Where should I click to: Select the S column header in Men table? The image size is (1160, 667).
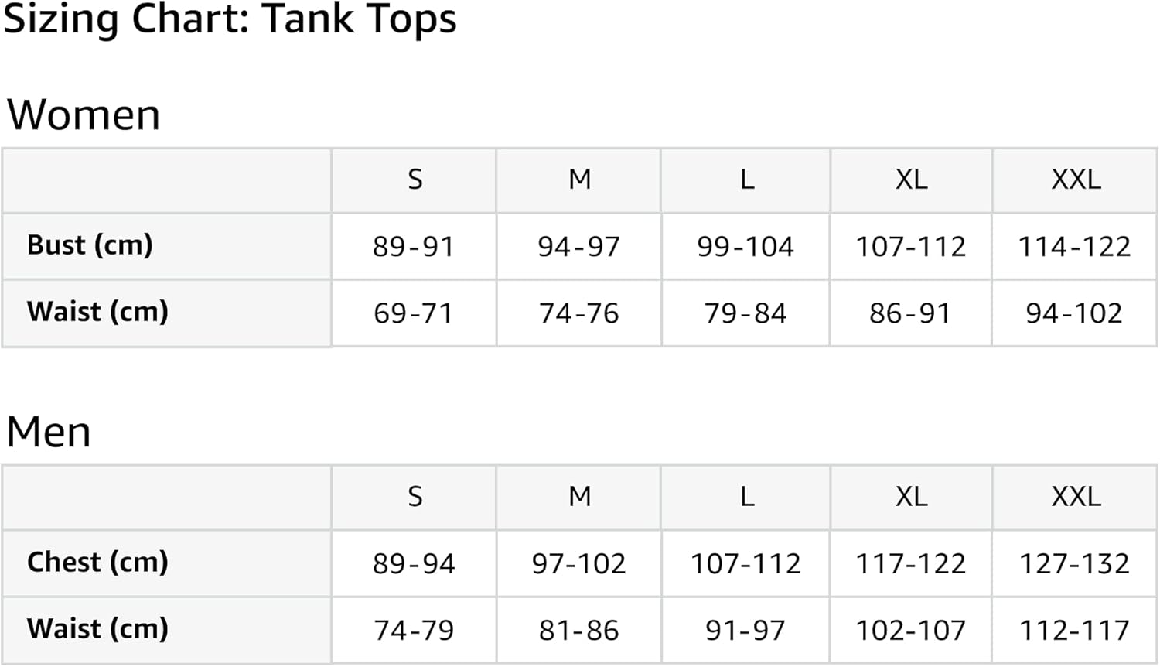click(415, 497)
